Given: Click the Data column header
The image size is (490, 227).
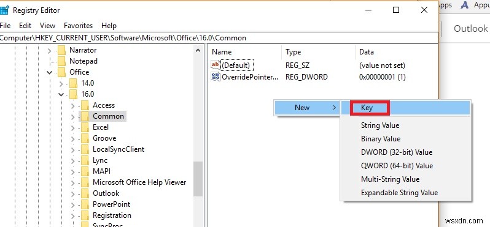Looking at the screenshot, I should click(396, 52).
